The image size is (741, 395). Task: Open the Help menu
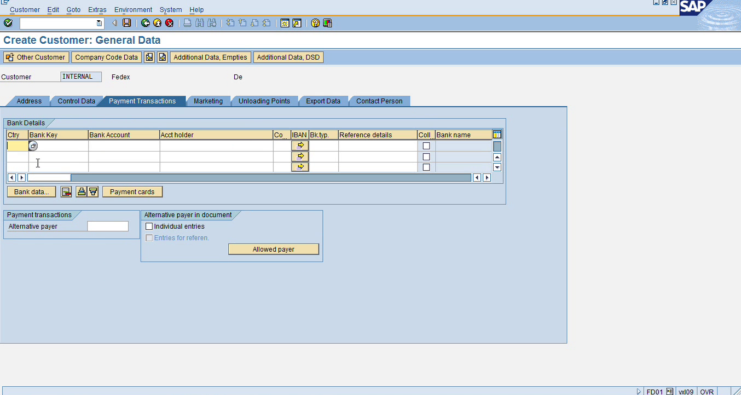click(x=196, y=10)
